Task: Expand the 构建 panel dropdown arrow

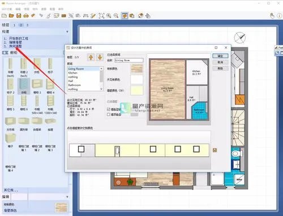Action: (x=67, y=32)
